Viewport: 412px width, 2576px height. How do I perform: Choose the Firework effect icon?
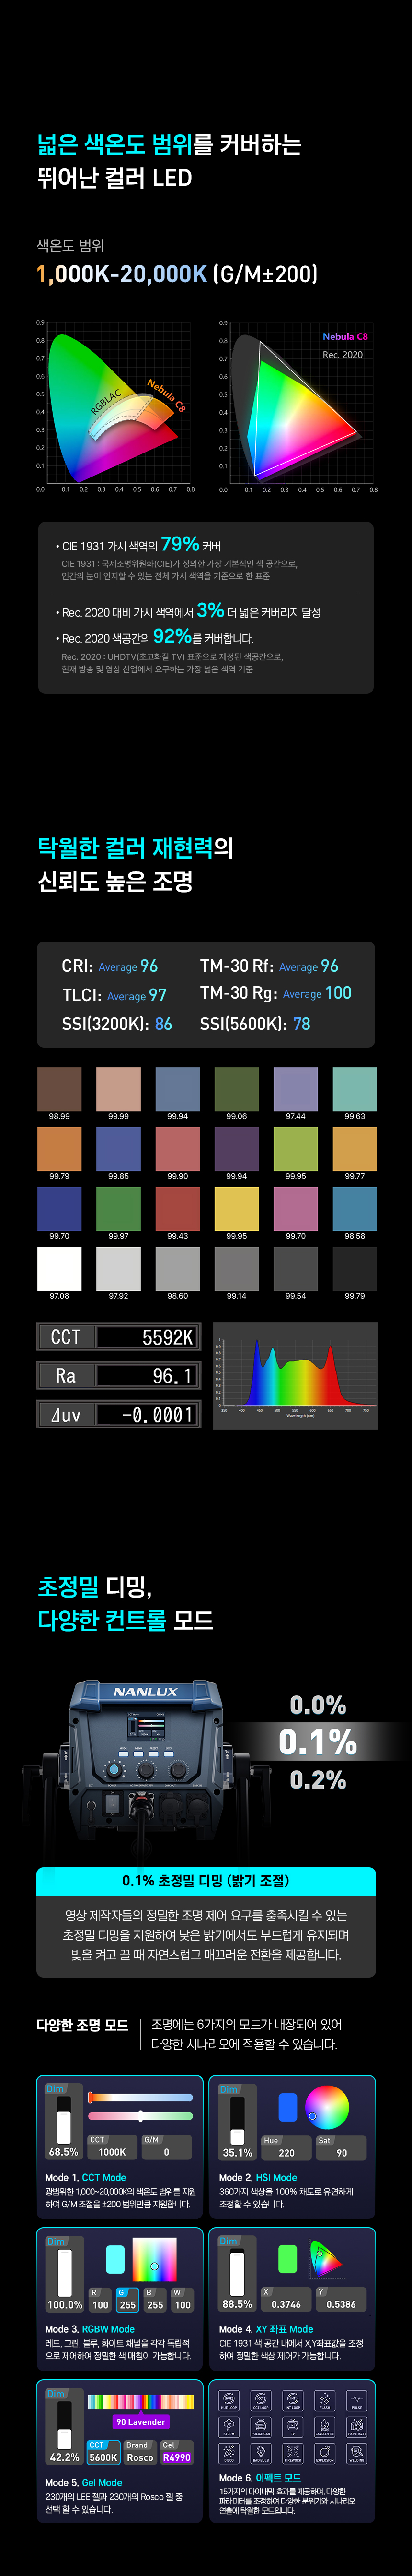coord(292,2453)
